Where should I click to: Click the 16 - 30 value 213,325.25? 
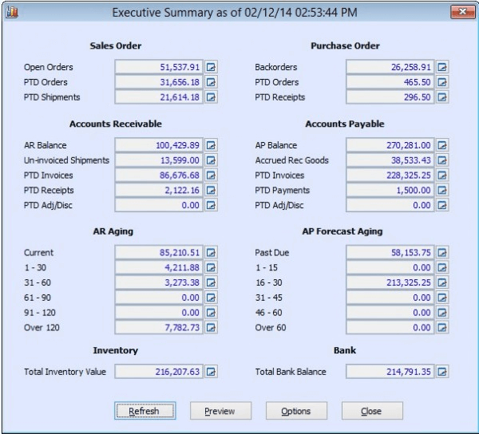(390, 282)
